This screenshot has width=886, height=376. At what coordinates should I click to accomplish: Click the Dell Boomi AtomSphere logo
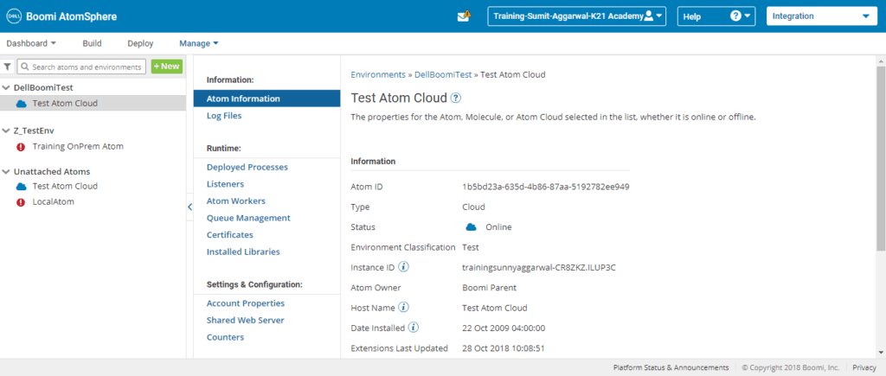pyautogui.click(x=61, y=16)
